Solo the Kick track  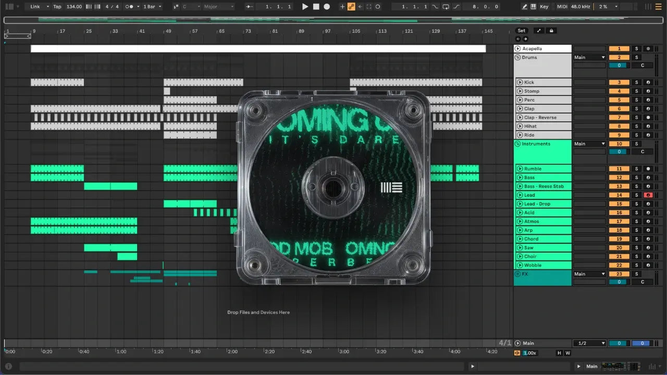click(636, 82)
